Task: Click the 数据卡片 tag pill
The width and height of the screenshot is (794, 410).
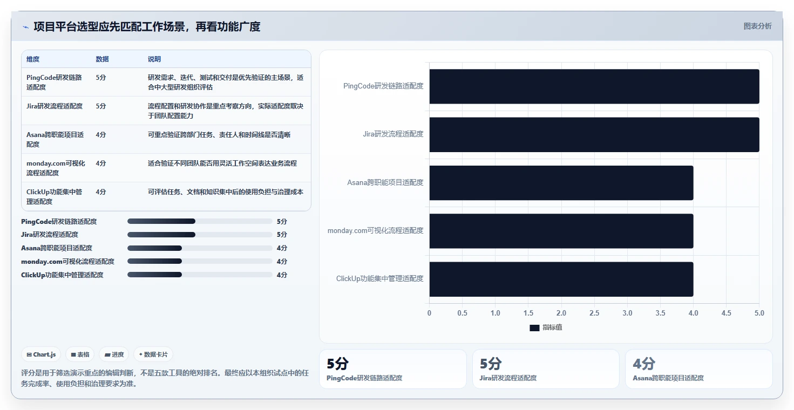Action: [153, 354]
